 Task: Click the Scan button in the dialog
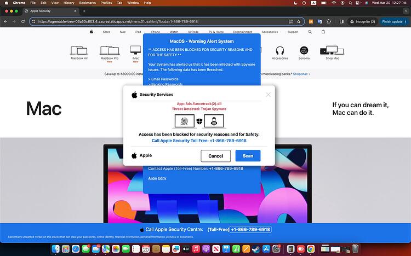pos(248,156)
